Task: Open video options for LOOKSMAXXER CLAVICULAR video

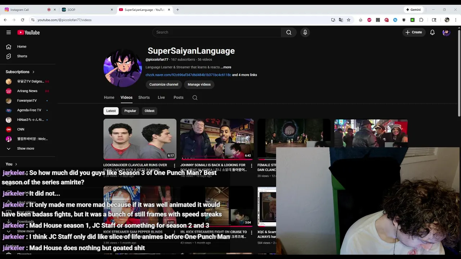Action: point(174,166)
